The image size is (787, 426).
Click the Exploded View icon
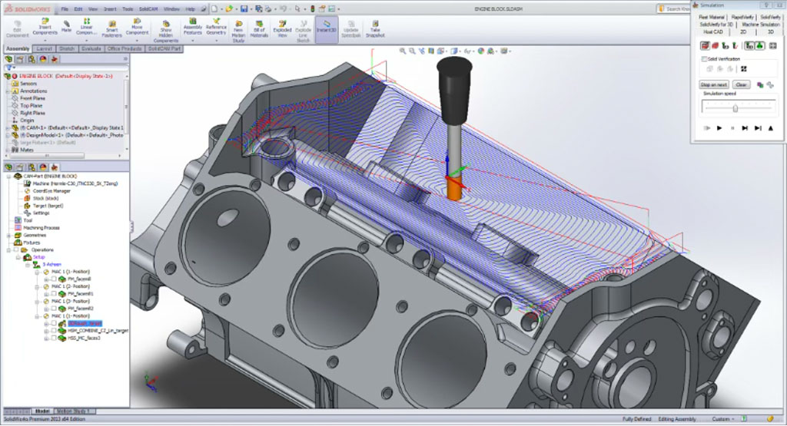282,25
